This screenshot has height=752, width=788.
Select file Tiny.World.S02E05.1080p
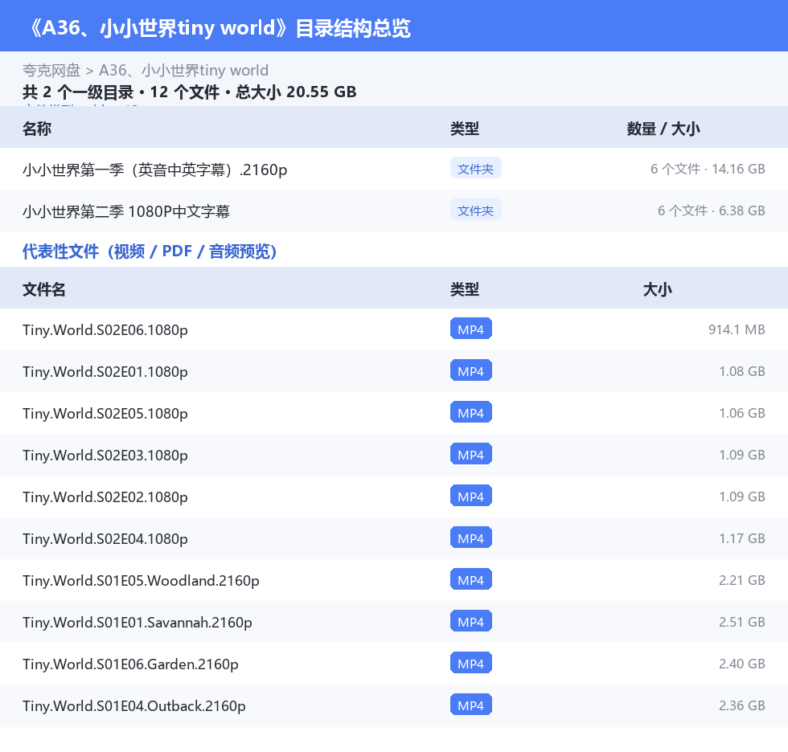105,413
